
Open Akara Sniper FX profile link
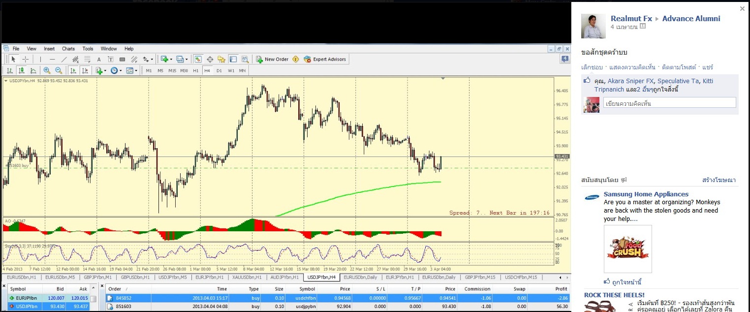(x=630, y=81)
